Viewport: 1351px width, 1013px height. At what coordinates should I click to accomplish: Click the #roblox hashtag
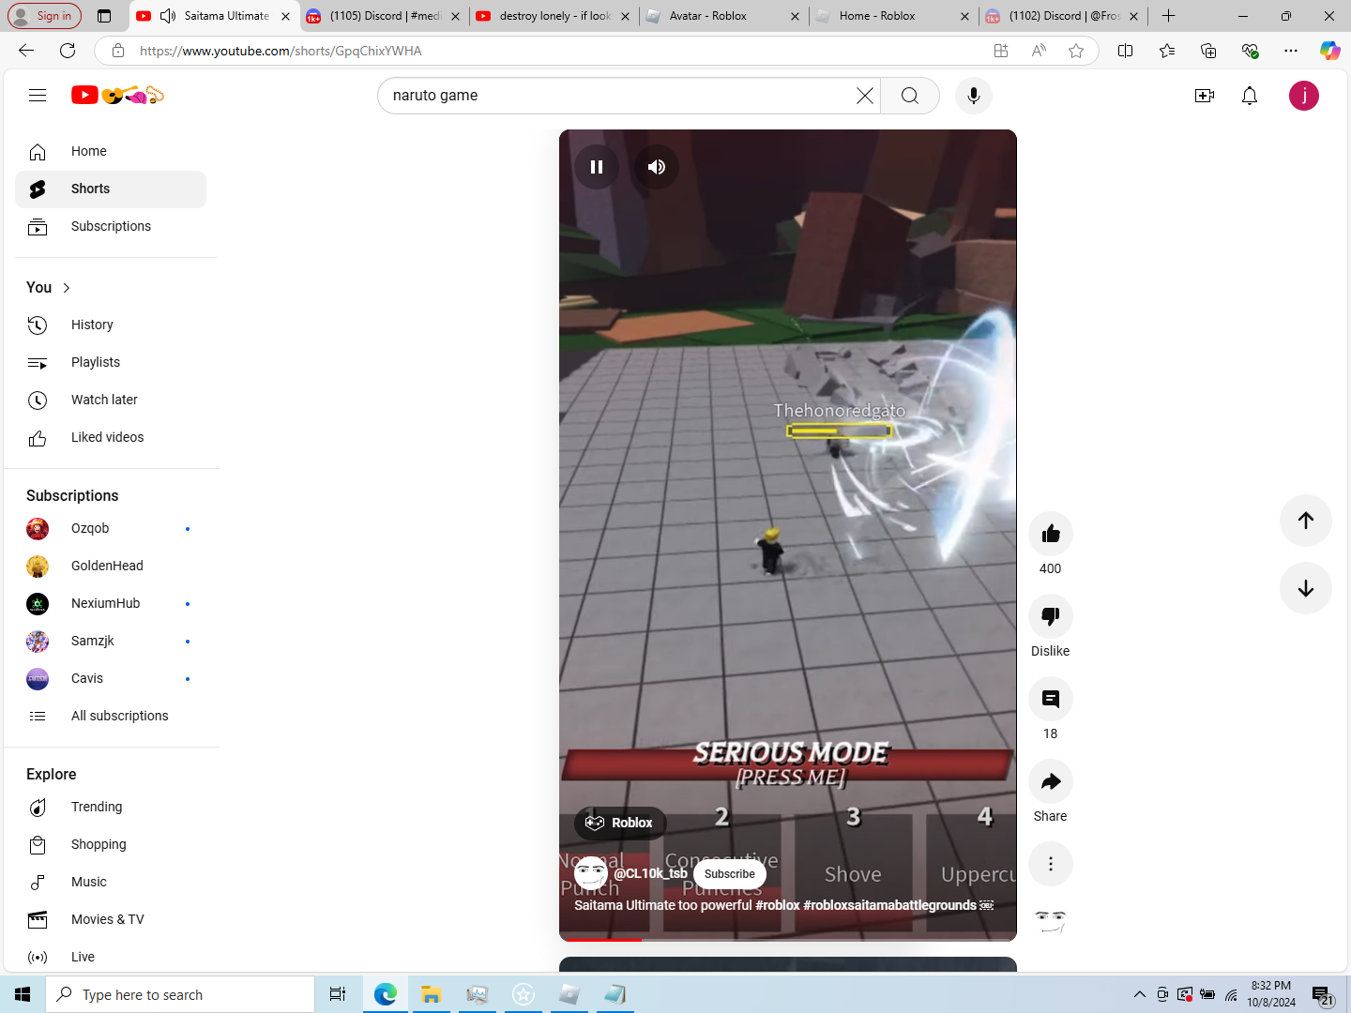tap(778, 905)
